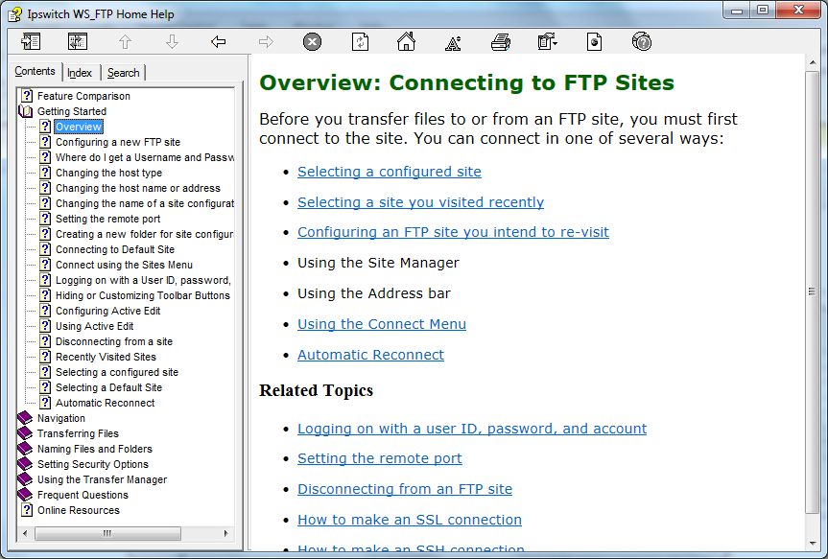Viewport: 828px width, 559px height.
Task: Open the Feature Comparison topic
Action: 83,96
